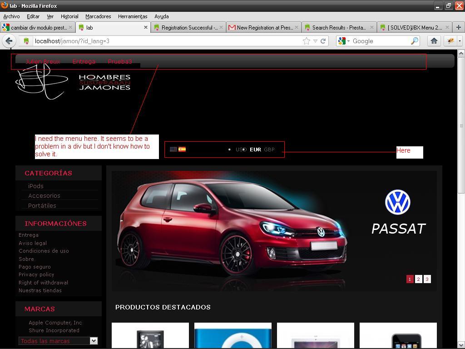Click the page scrollbar down arrow
The height and width of the screenshot is (349, 465).
461,345
